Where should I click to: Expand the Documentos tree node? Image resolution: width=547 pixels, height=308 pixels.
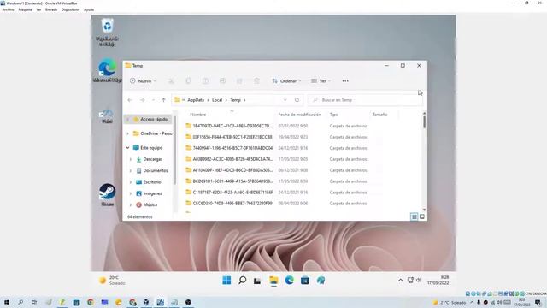(x=131, y=171)
